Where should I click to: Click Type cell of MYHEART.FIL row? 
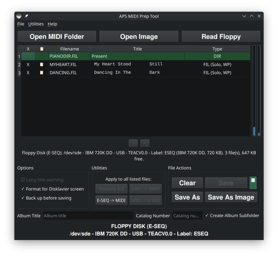(217, 65)
